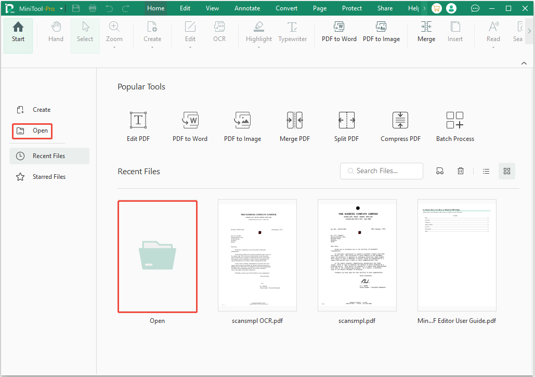Switch Recent Files to list view

pos(486,171)
